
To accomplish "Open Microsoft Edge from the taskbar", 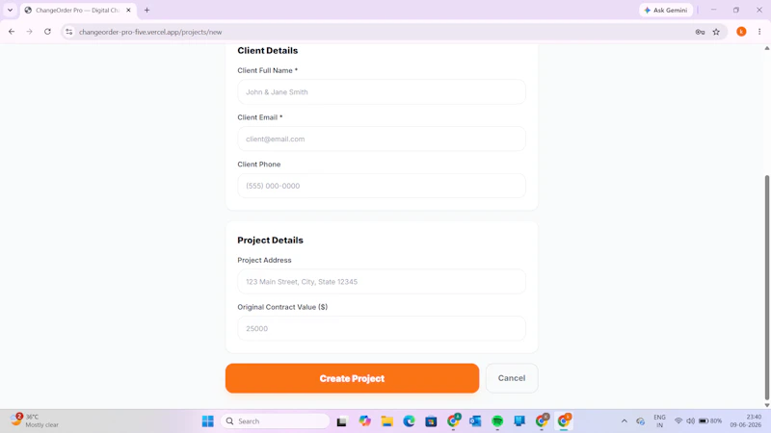I will click(409, 420).
